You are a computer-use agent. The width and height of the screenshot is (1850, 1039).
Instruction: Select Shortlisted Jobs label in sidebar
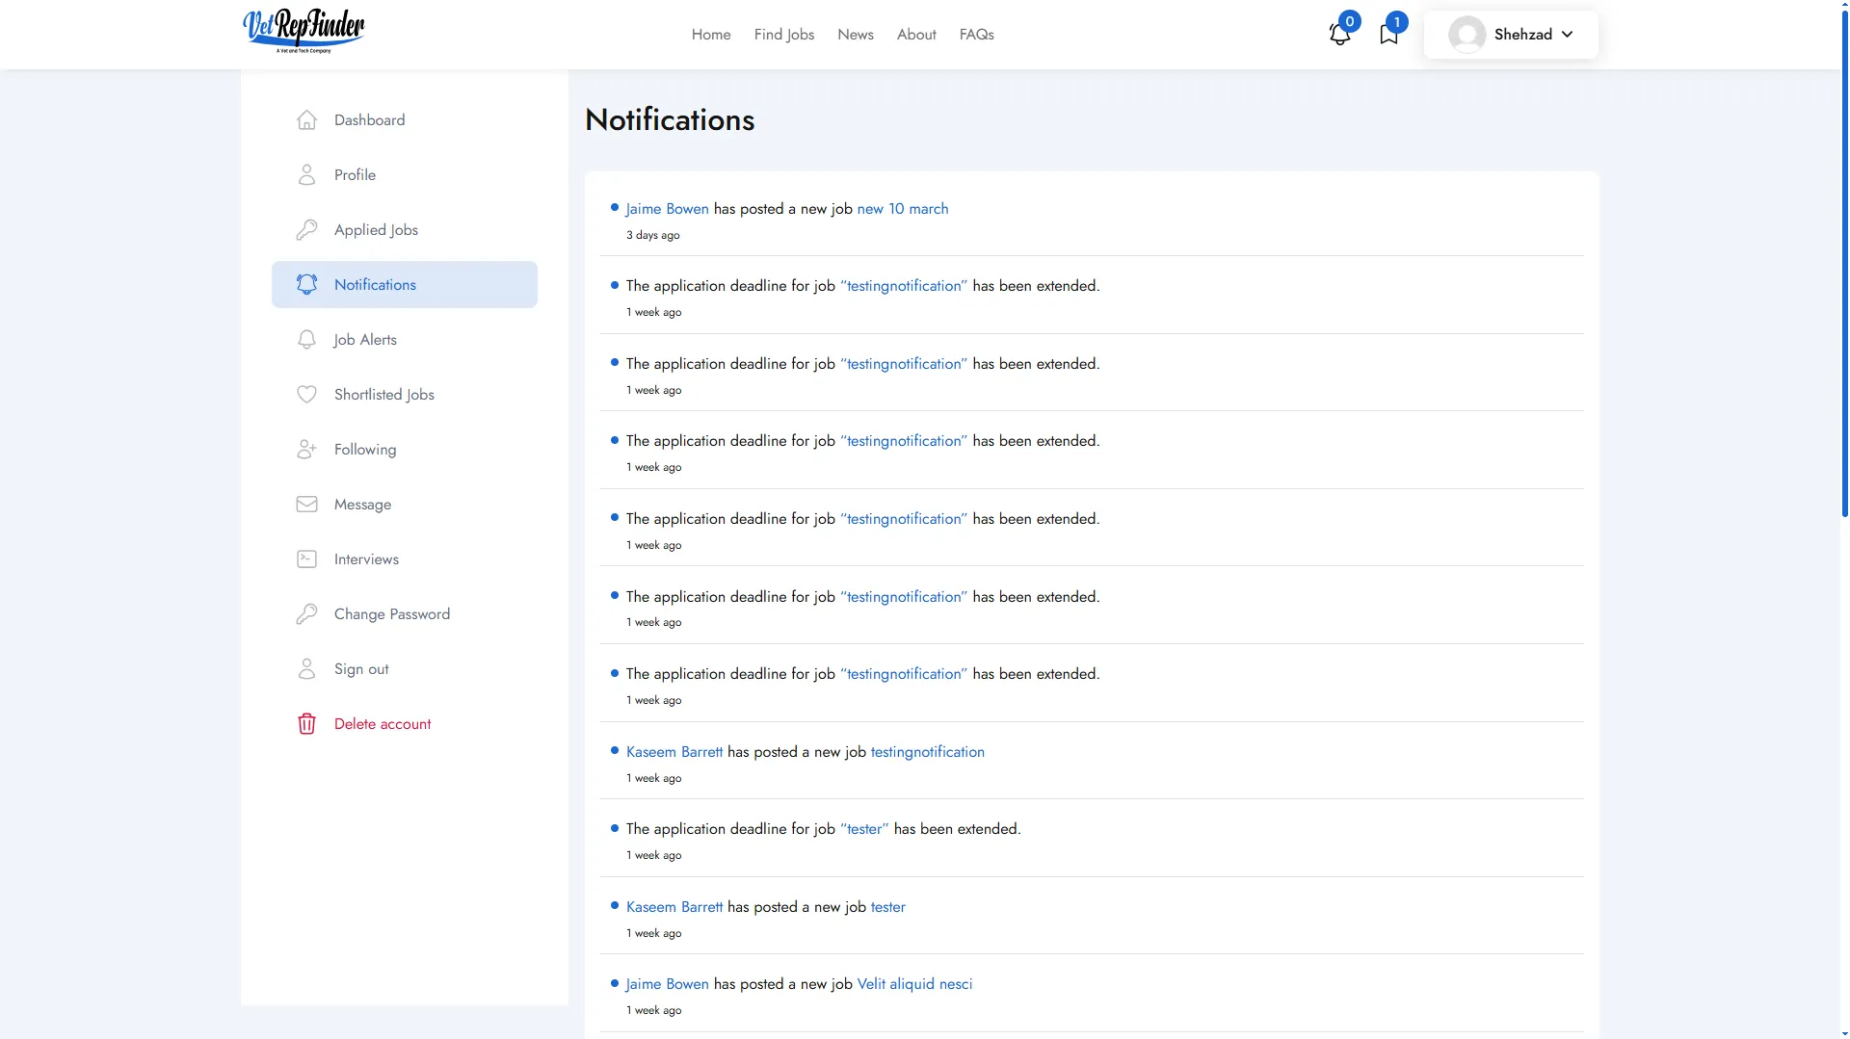click(x=383, y=395)
